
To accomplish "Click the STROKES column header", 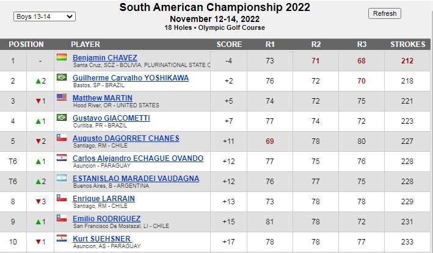I will 407,45.
